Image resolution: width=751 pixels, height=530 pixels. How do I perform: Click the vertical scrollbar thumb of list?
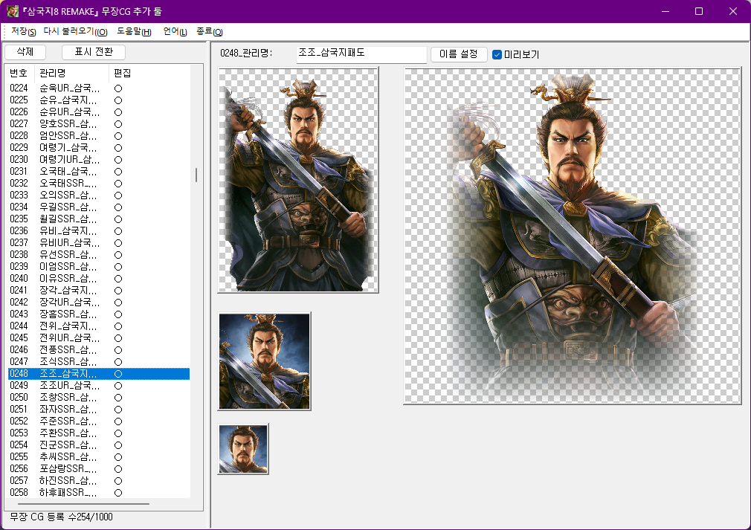[x=196, y=175]
